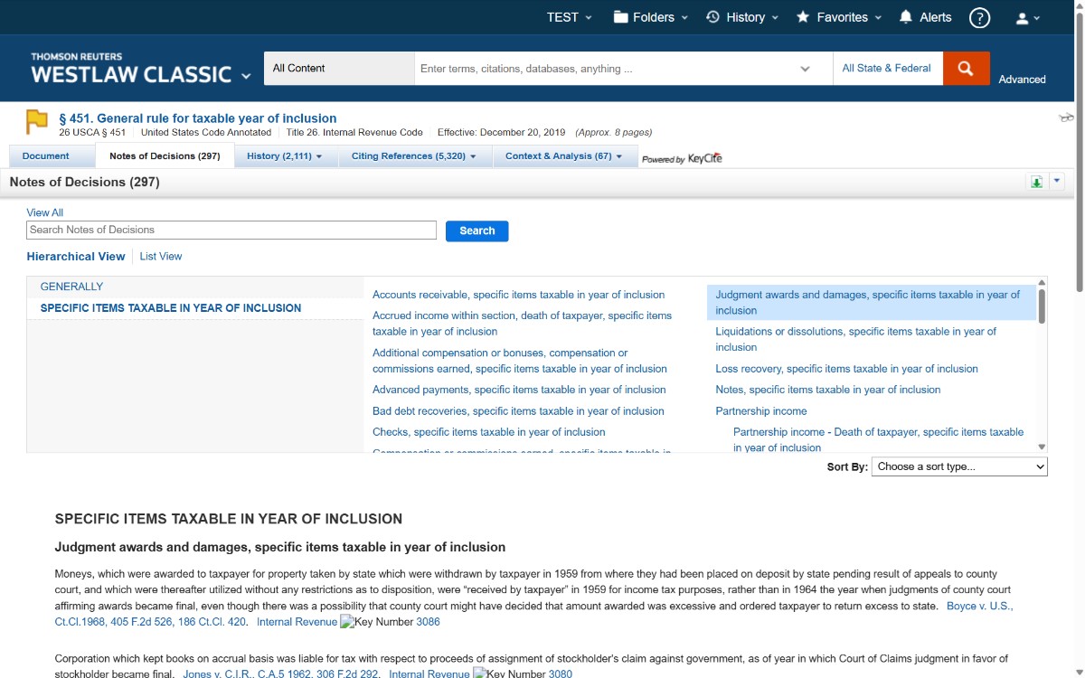Select GENERALLY in the hierarchy list
Image resolution: width=1085 pixels, height=678 pixels.
tap(71, 287)
